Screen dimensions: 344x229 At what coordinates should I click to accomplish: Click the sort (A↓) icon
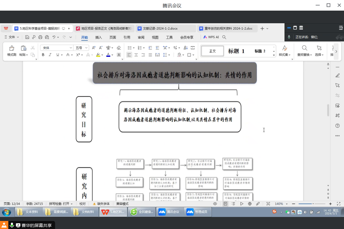(x=186, y=48)
